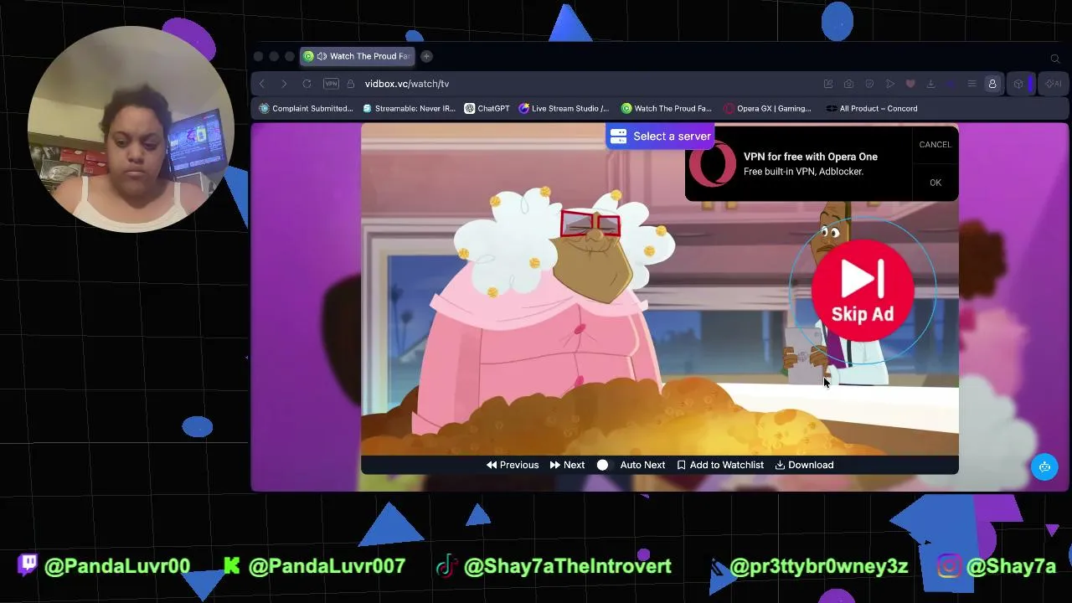
Task: Open a new tab with plus button
Action: tap(426, 56)
